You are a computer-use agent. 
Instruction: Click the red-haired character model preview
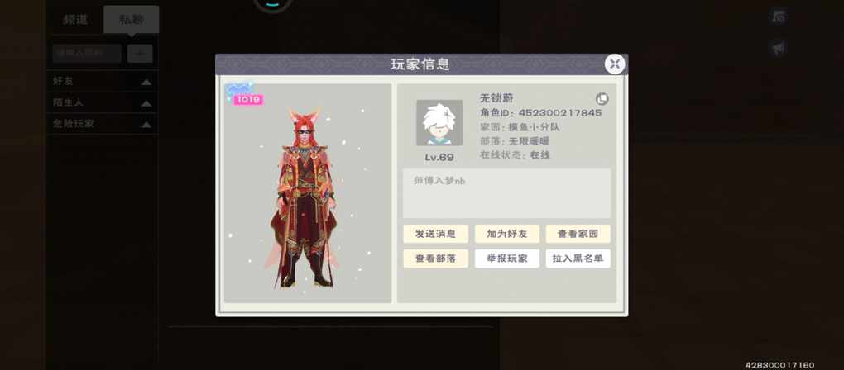(x=305, y=196)
